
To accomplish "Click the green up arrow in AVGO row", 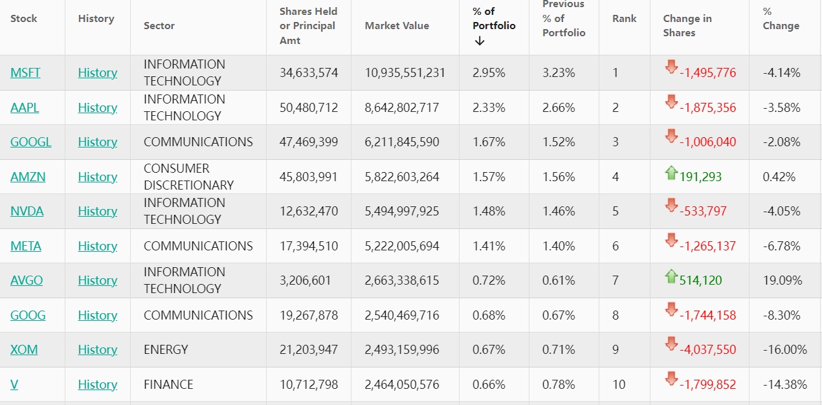I will pyautogui.click(x=671, y=276).
